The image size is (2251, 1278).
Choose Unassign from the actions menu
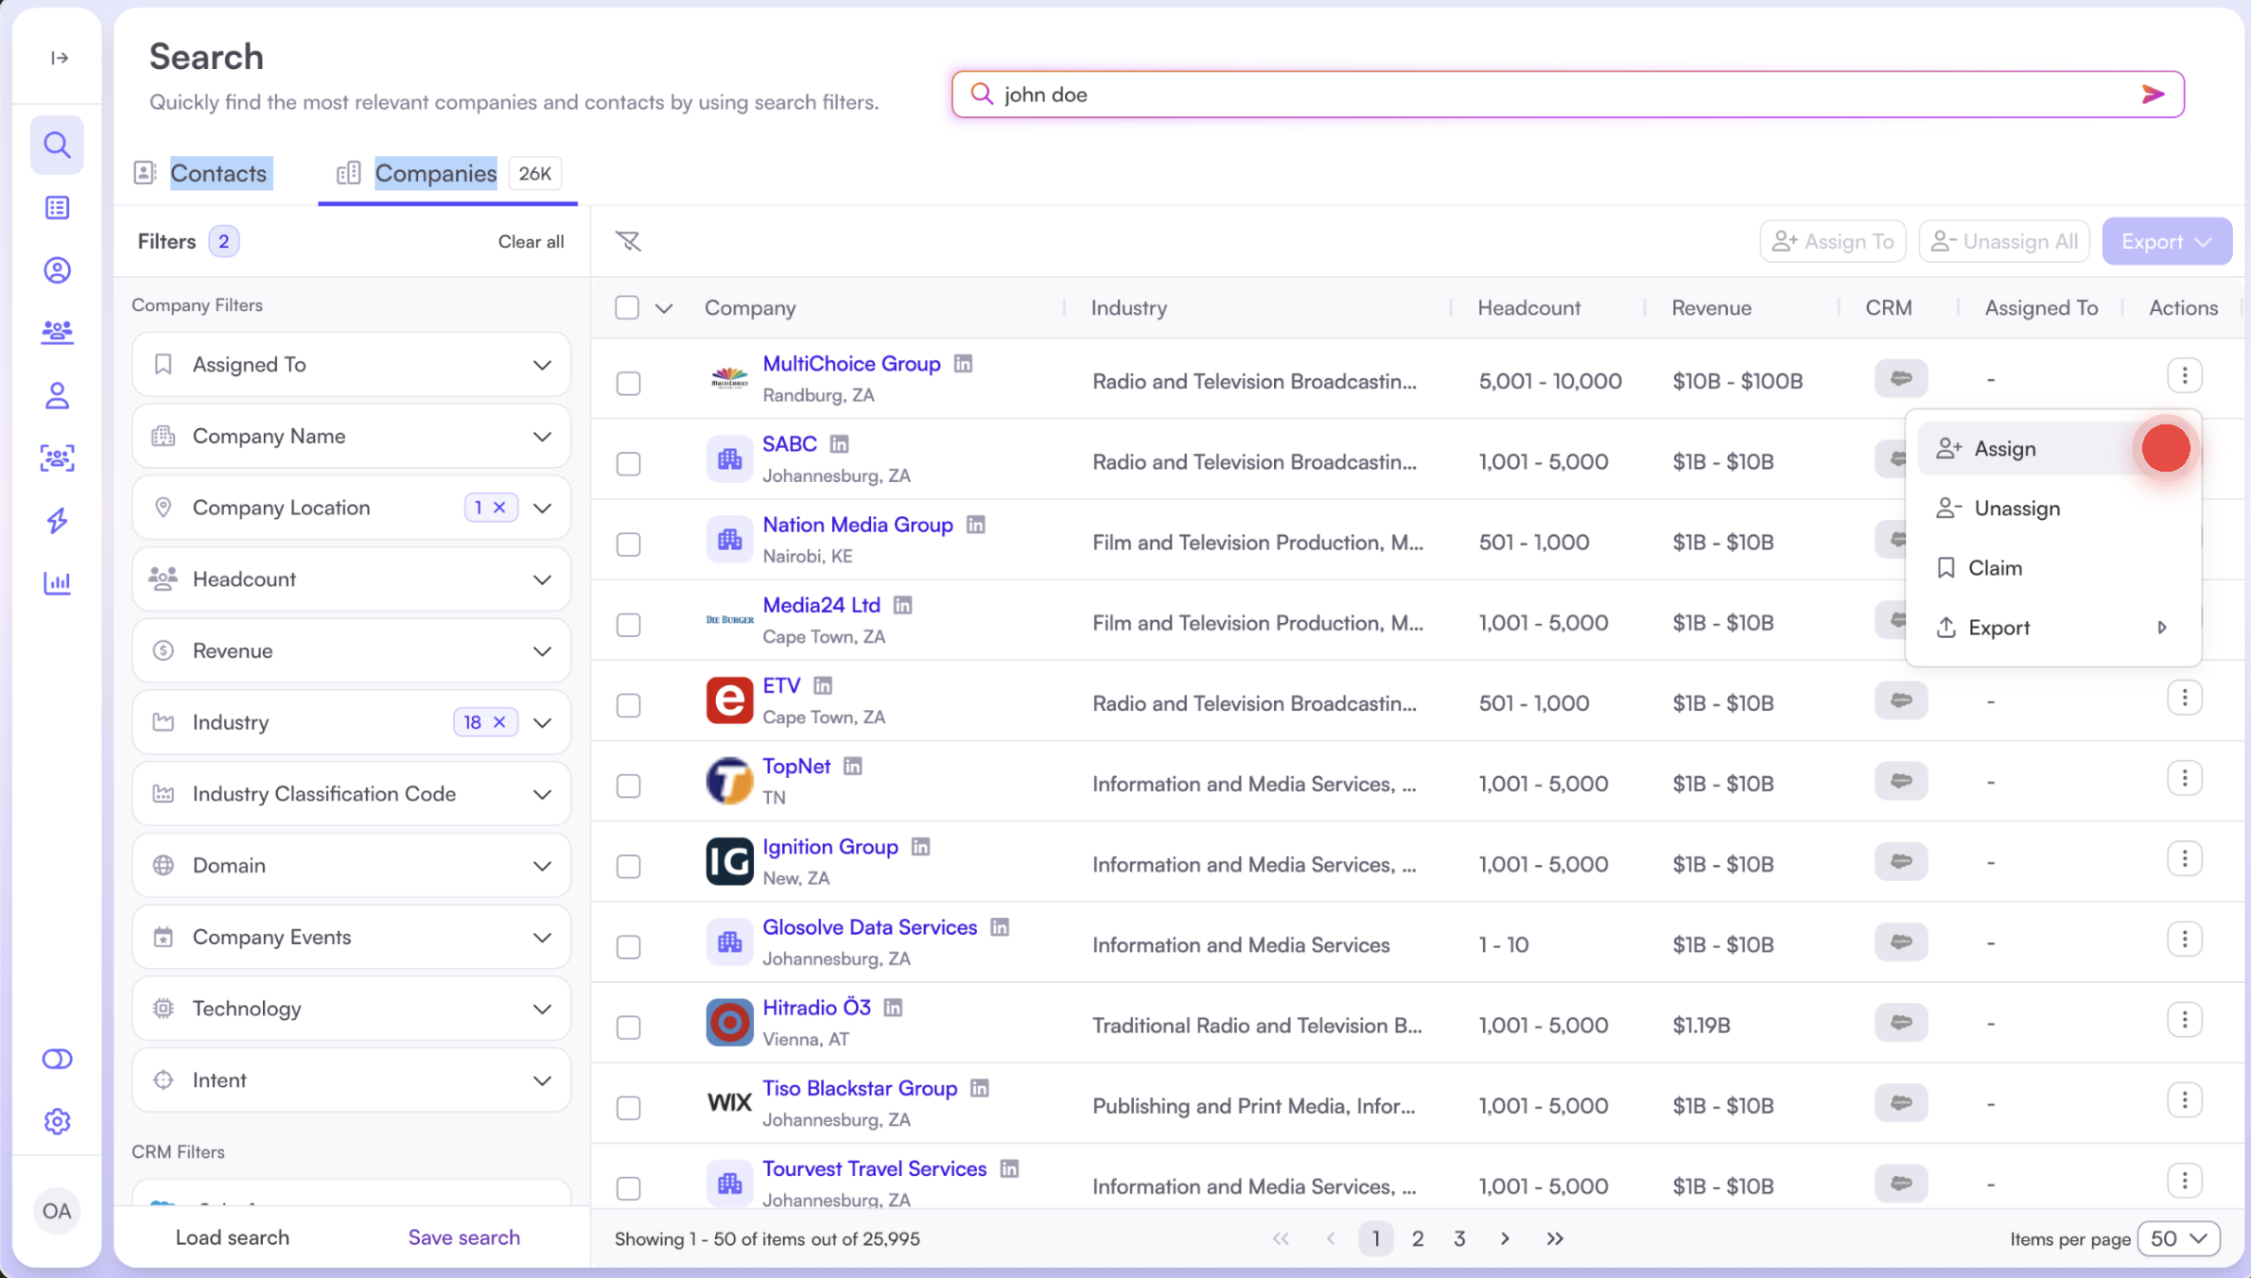coord(2016,509)
